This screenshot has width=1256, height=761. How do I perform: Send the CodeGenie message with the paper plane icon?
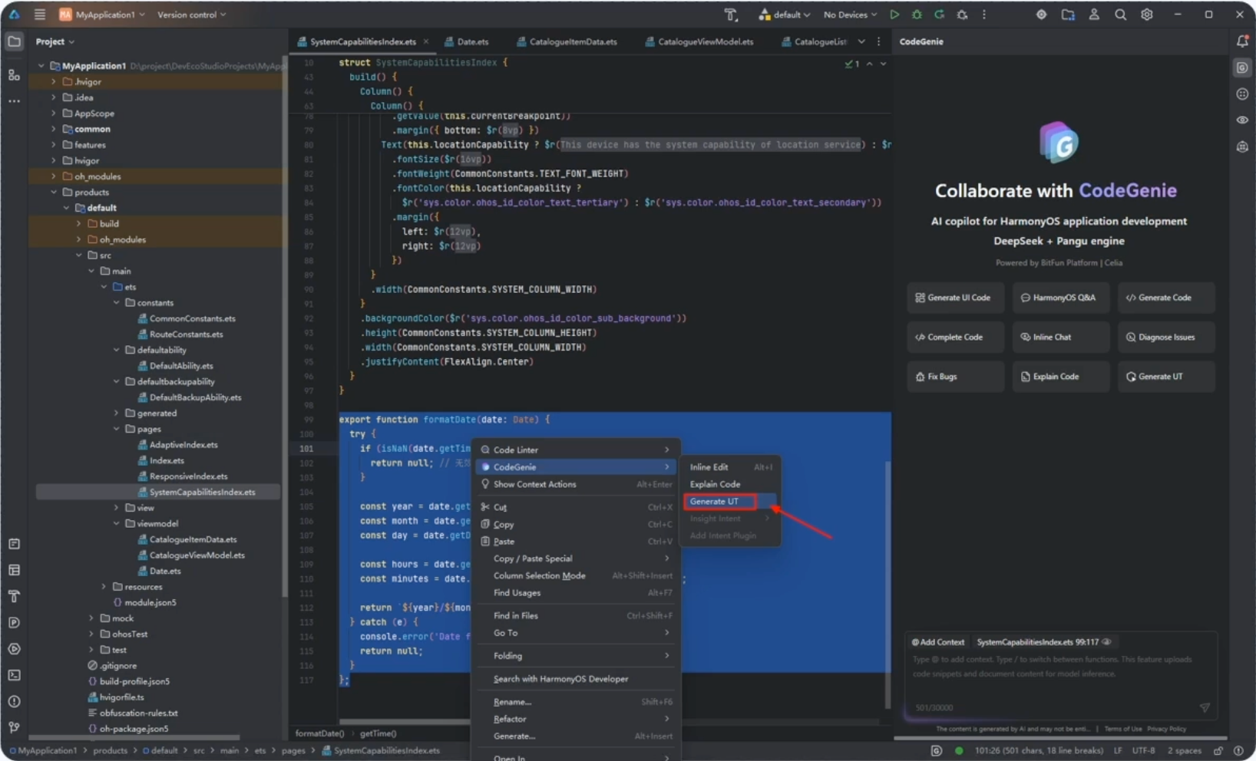click(x=1205, y=707)
